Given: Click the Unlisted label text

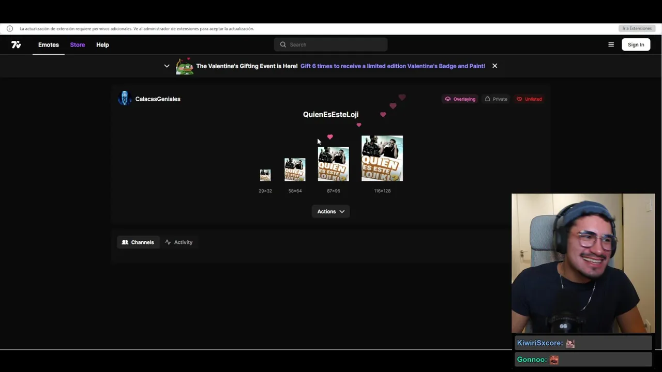Looking at the screenshot, I should pyautogui.click(x=533, y=99).
